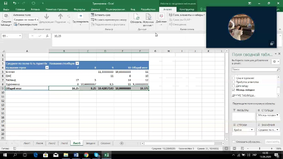The image size is (283, 159).
Task: Click the ДРУГИЕ ТАБЛИЦЫ link
Action: (x=243, y=95)
